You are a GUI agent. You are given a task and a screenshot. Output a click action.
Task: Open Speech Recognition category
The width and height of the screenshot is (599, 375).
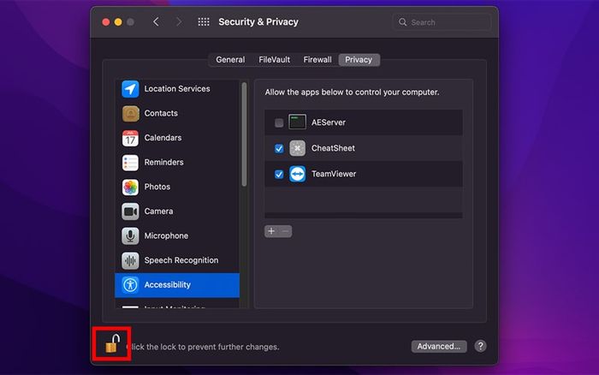pyautogui.click(x=177, y=260)
